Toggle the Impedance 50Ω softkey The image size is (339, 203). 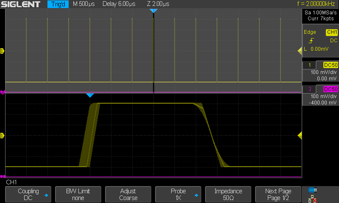click(x=228, y=194)
